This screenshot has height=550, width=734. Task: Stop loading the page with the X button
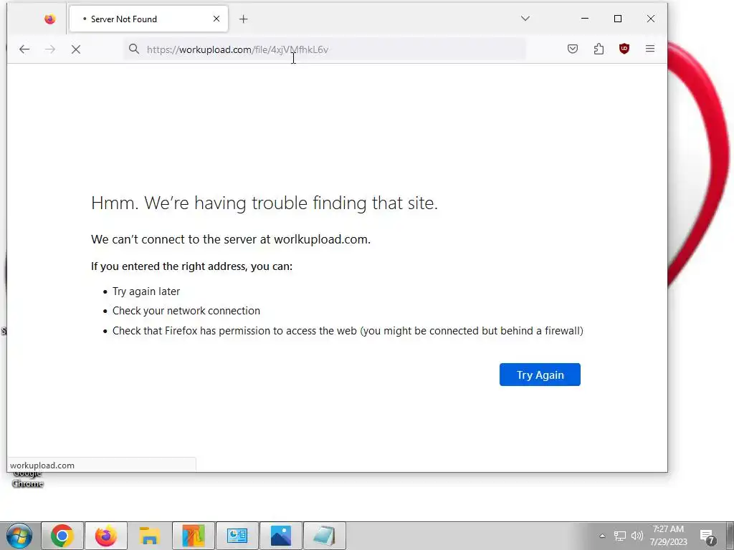tap(76, 49)
